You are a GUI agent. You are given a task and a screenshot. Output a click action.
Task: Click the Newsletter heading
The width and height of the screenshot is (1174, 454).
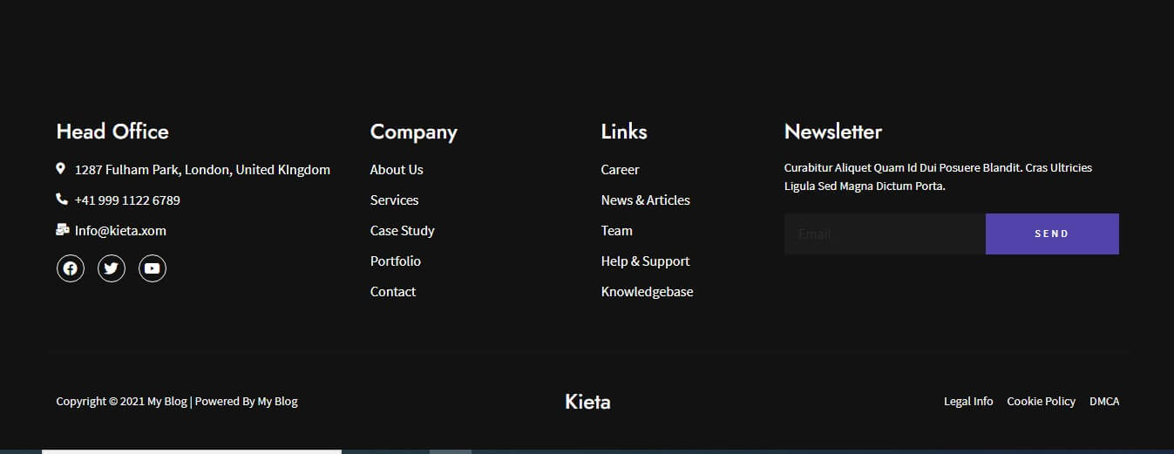pyautogui.click(x=833, y=132)
